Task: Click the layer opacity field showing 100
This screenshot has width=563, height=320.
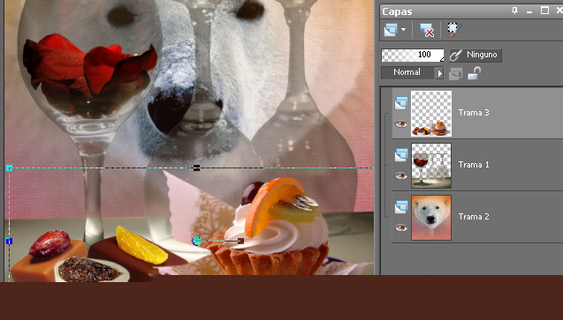Action: point(412,56)
